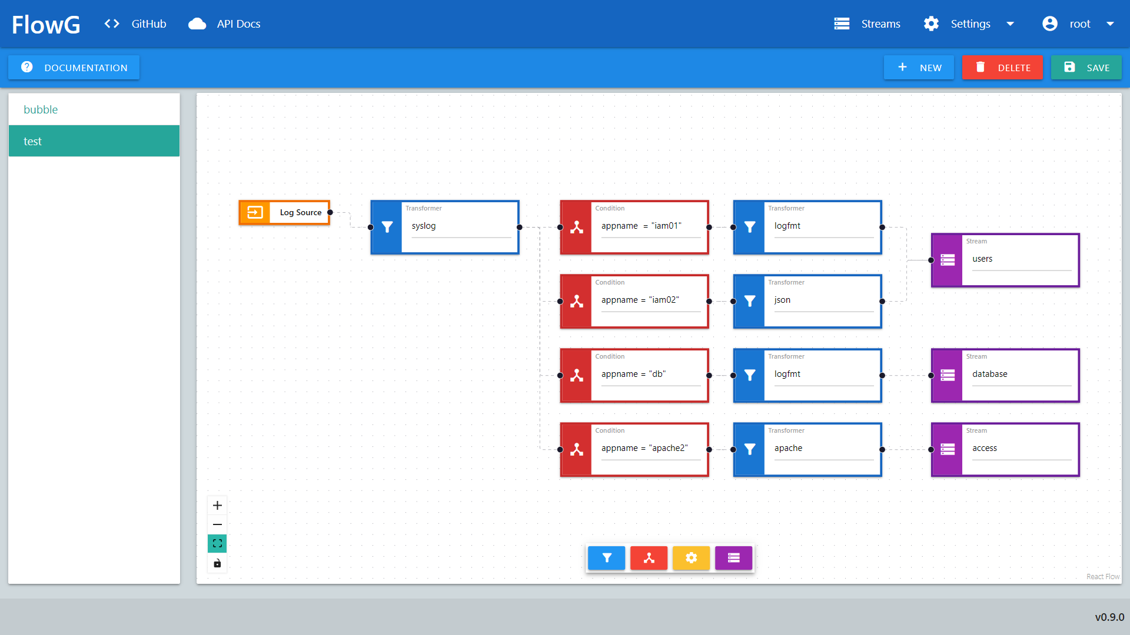Click the Settings dropdown arrow
This screenshot has width=1130, height=635.
tap(1011, 24)
